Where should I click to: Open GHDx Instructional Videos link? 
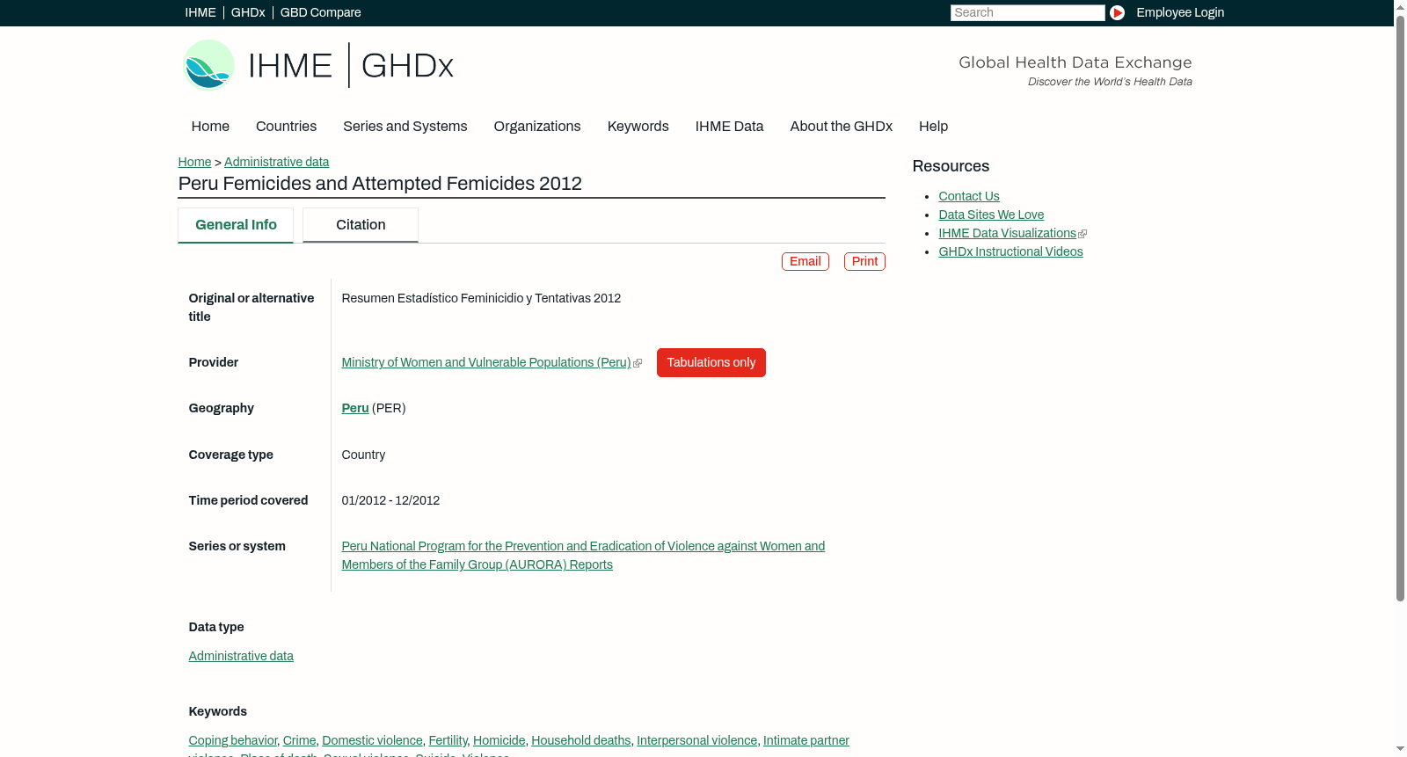coord(1010,251)
